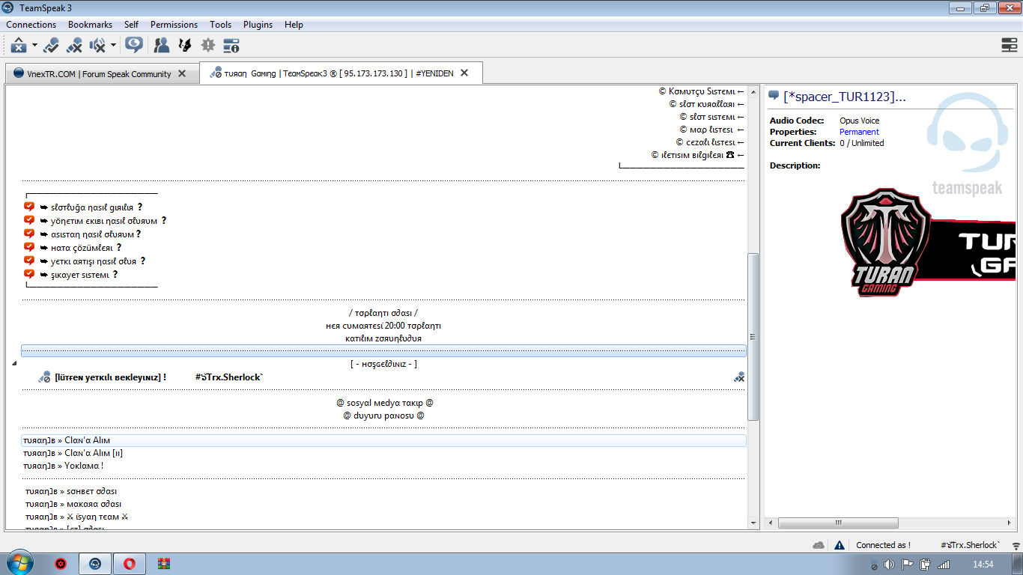The height and width of the screenshot is (575, 1023).
Task: Click checkmark icon beside yetki artışı row
Action: click(x=29, y=261)
